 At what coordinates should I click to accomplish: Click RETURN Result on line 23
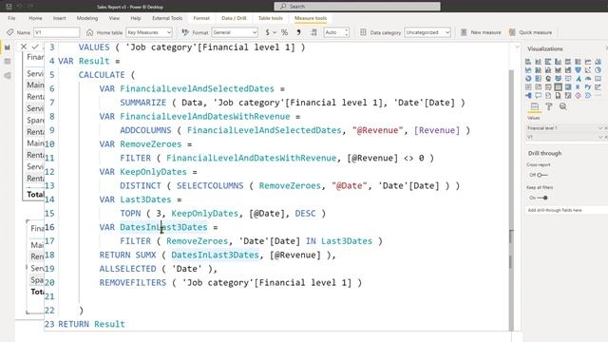91,324
